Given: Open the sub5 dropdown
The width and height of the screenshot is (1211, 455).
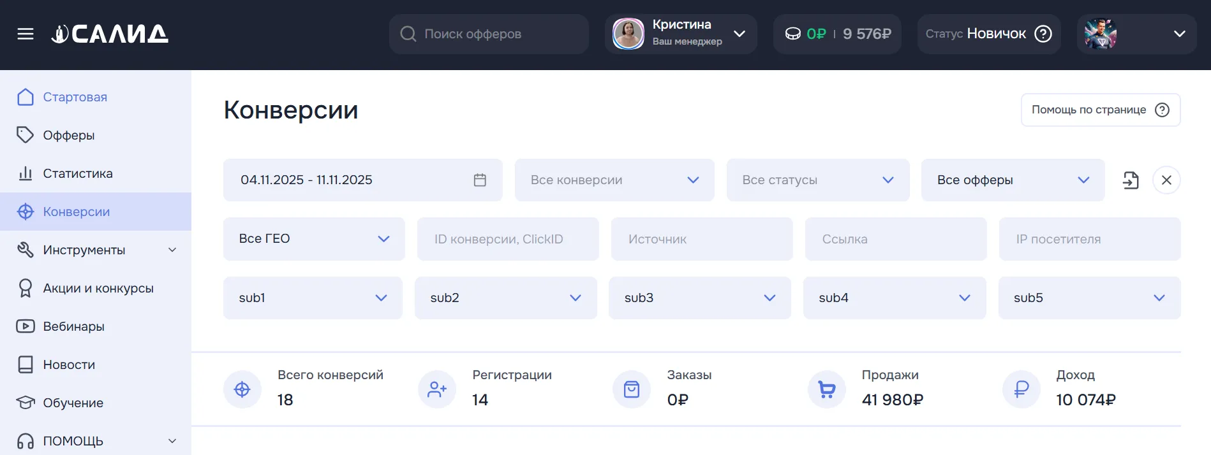Looking at the screenshot, I should click(1090, 298).
